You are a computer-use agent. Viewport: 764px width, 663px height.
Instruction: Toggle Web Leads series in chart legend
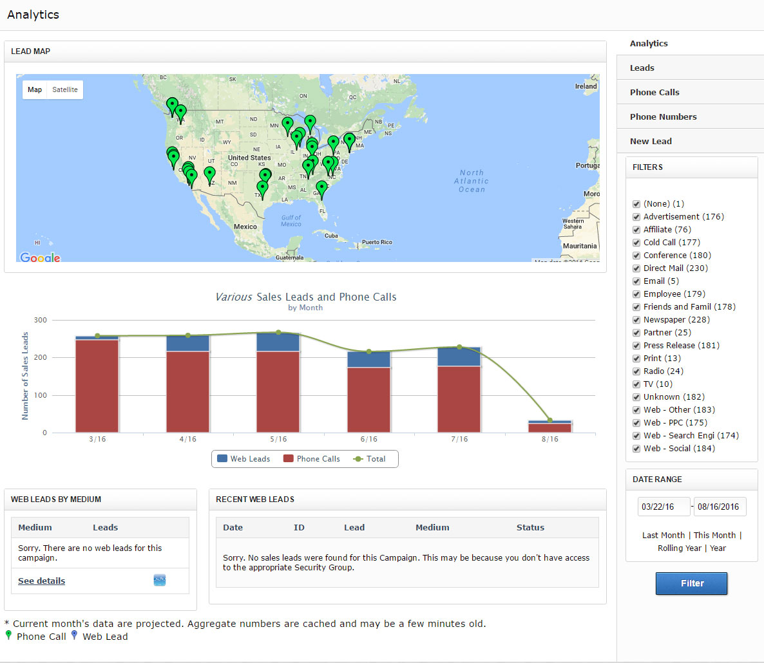pos(244,459)
